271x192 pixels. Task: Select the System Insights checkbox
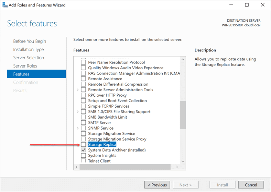click(x=83, y=156)
